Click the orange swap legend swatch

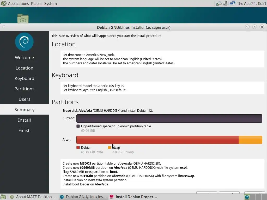click(109, 147)
